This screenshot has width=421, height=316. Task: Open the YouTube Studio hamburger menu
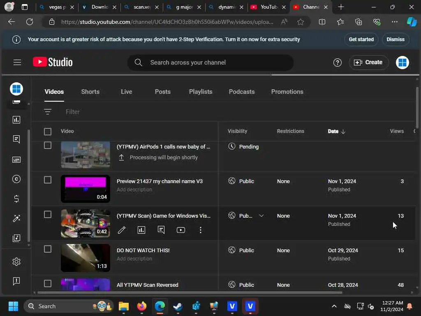(17, 63)
